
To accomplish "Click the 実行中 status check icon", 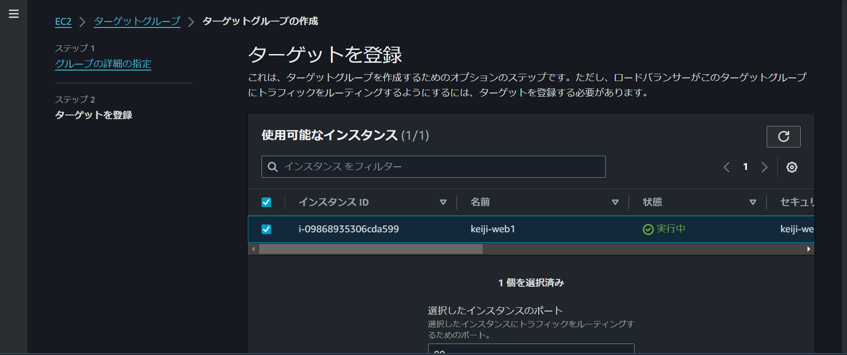I will click(648, 229).
